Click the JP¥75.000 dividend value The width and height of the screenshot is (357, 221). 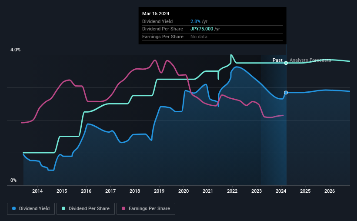point(202,29)
